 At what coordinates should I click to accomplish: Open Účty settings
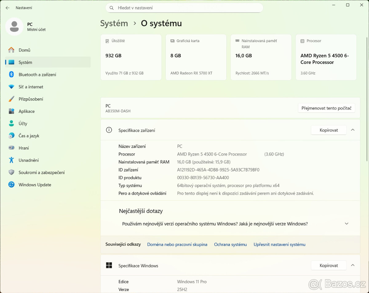pos(23,123)
